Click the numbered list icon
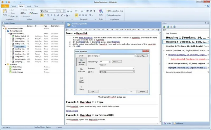211x130 pixels. coord(82,11)
